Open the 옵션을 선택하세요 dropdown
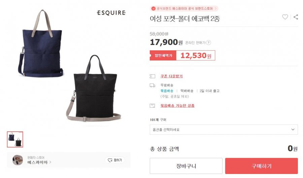This screenshot has height=178, width=303. pos(224,130)
